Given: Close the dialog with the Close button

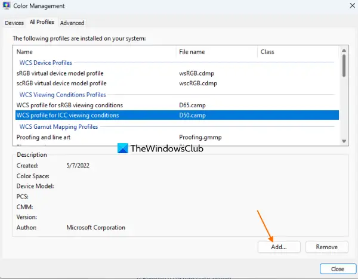Looking at the screenshot, I should (x=338, y=269).
